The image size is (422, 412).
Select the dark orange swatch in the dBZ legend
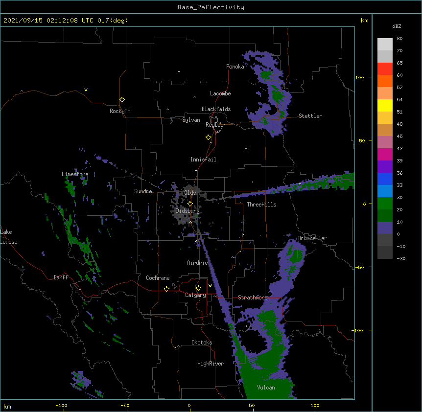tap(385, 81)
